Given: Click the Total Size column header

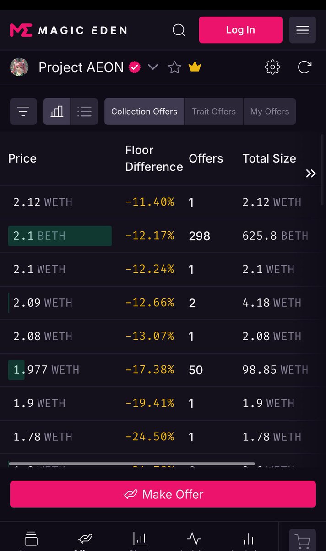Looking at the screenshot, I should [x=269, y=158].
